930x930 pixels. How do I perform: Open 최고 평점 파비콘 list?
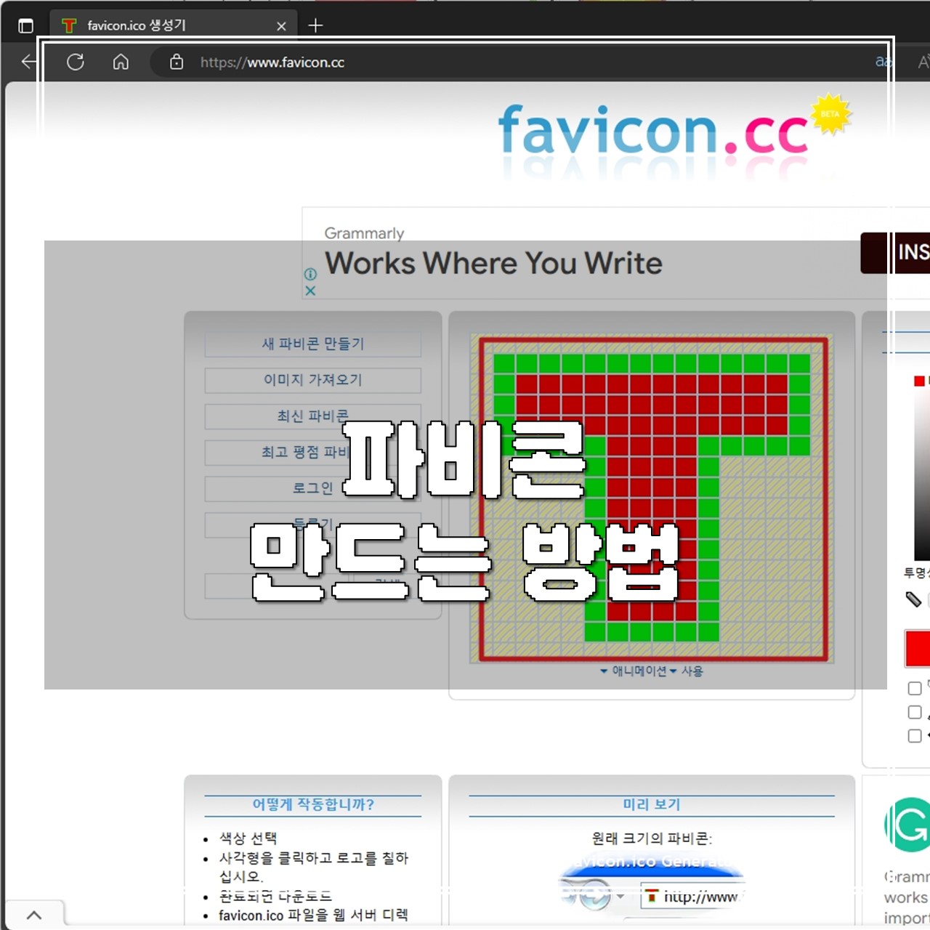[x=313, y=453]
